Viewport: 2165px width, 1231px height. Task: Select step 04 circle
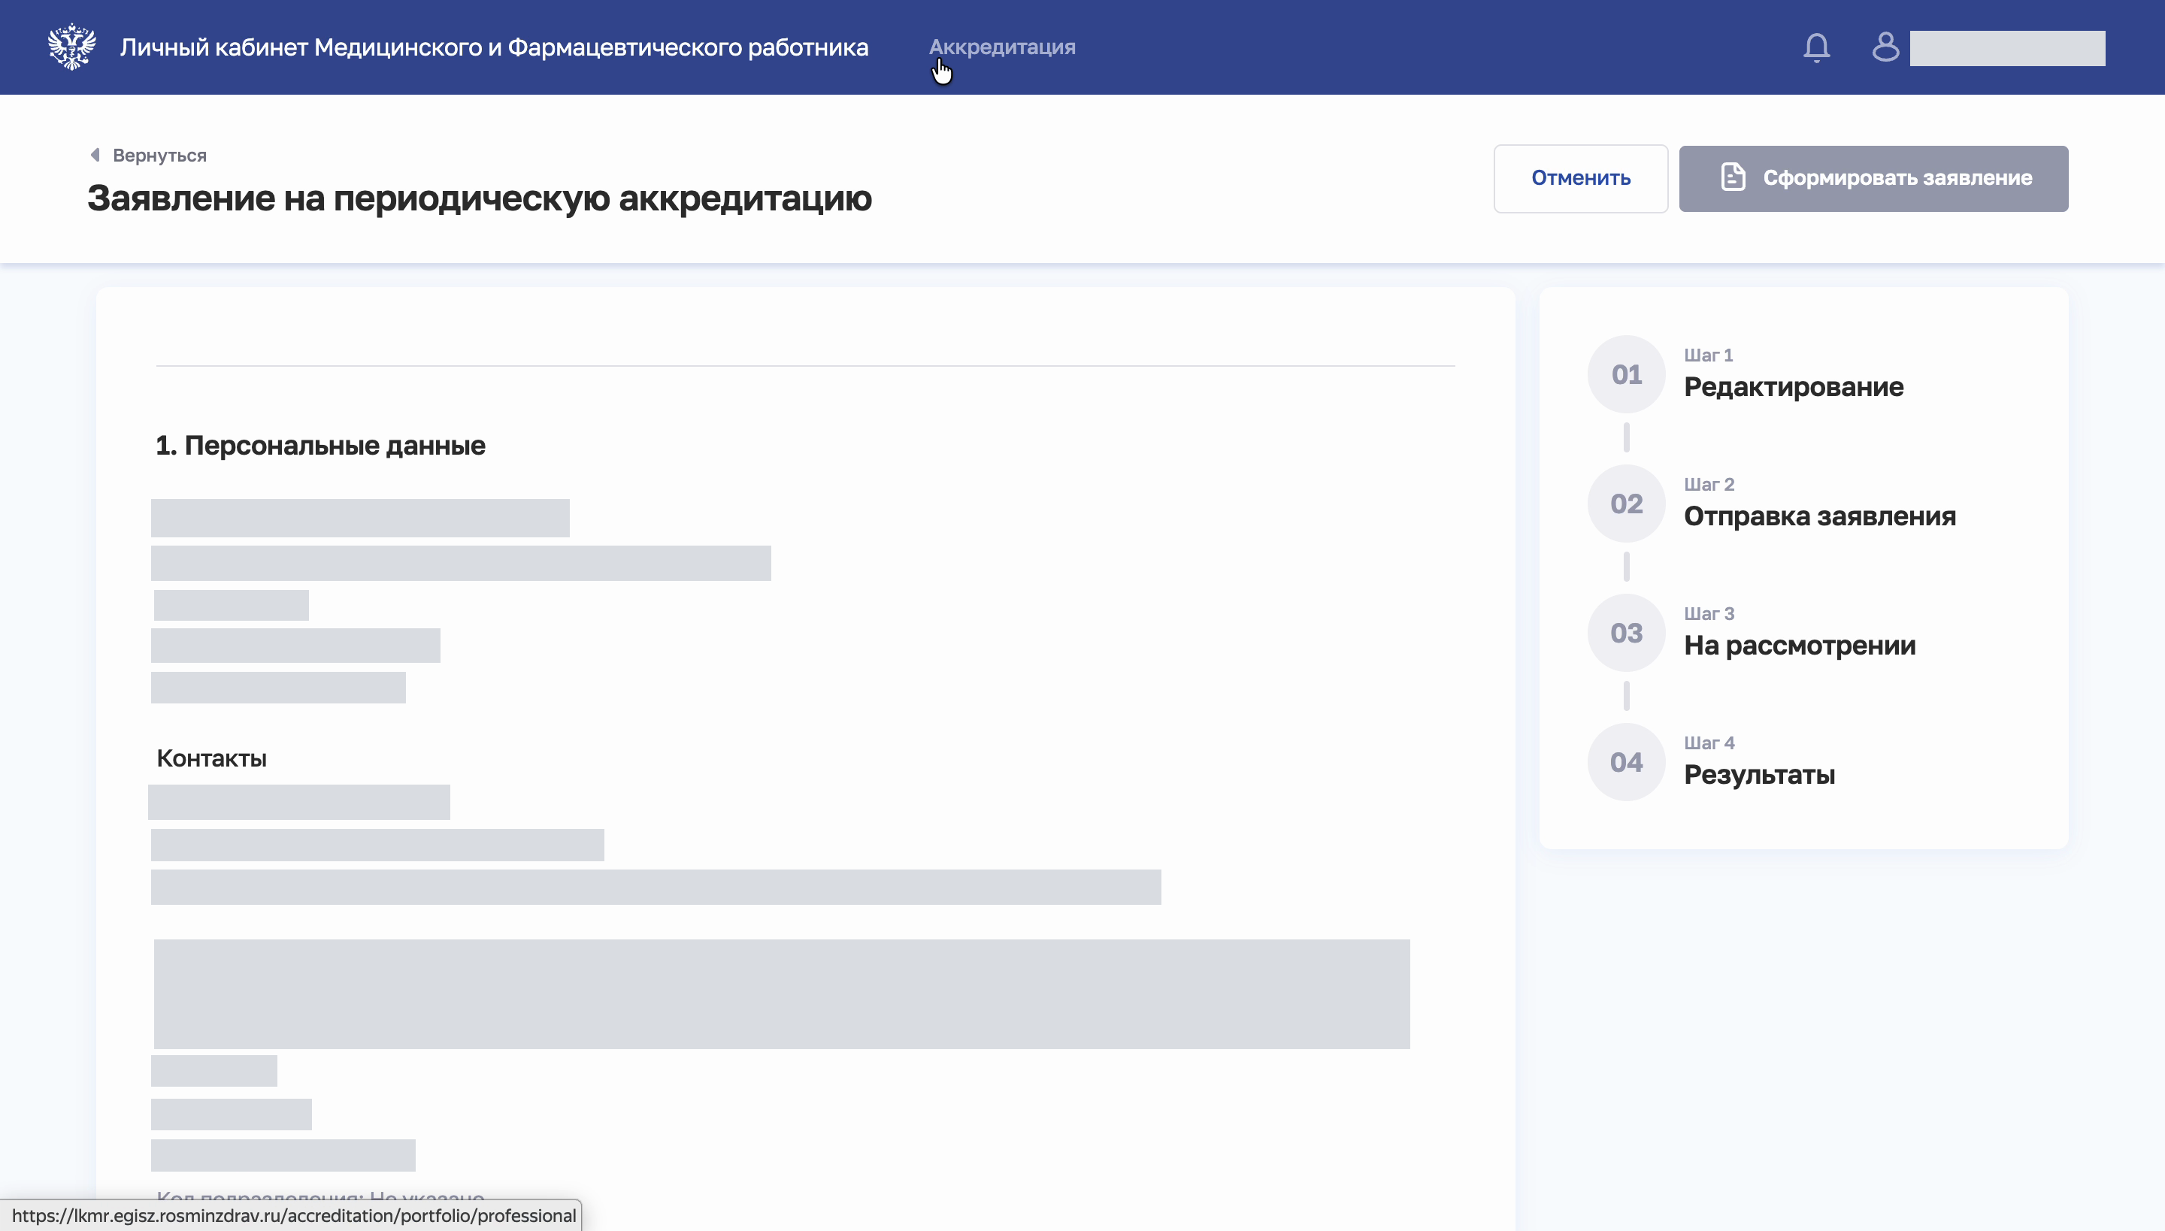1626,763
